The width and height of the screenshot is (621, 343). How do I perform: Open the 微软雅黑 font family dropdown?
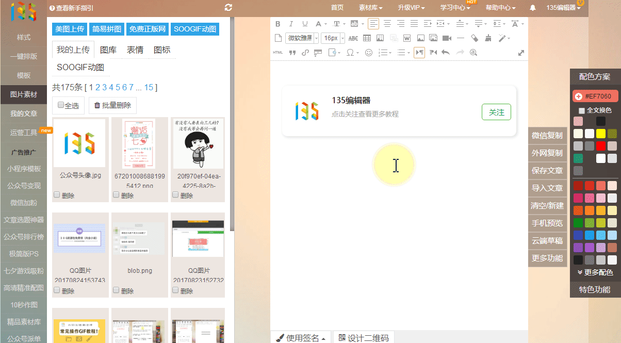pos(302,38)
